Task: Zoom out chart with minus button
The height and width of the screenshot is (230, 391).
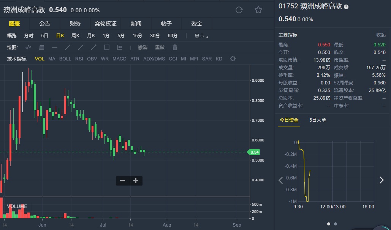Action: 122,181
